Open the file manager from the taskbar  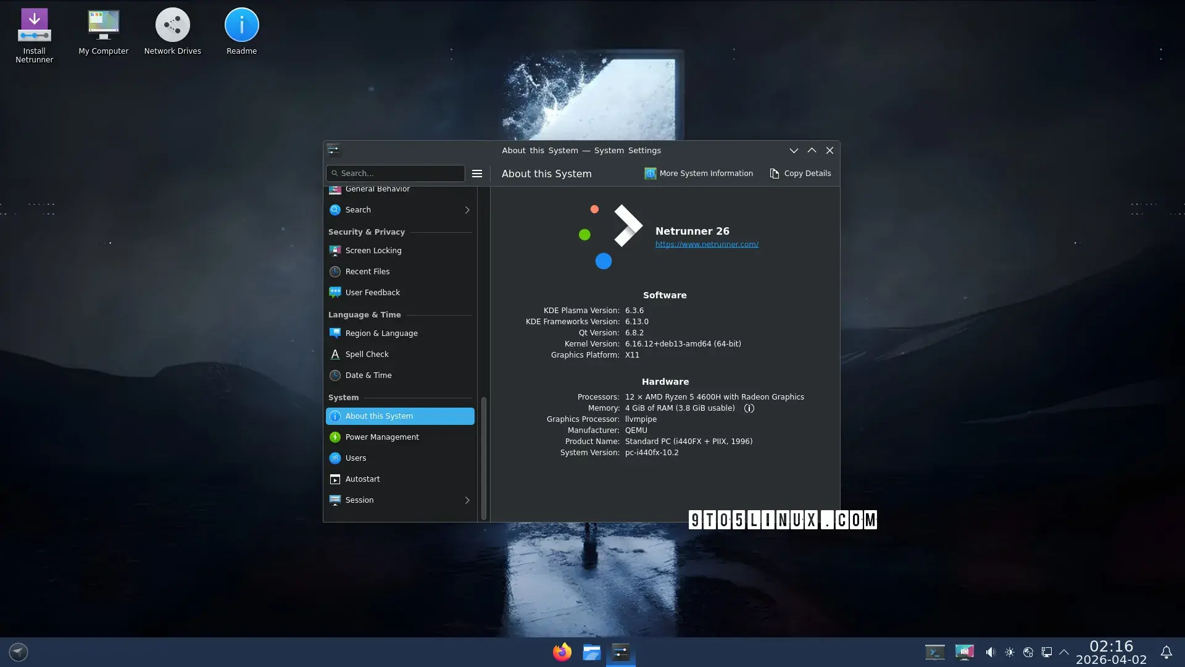click(x=591, y=652)
